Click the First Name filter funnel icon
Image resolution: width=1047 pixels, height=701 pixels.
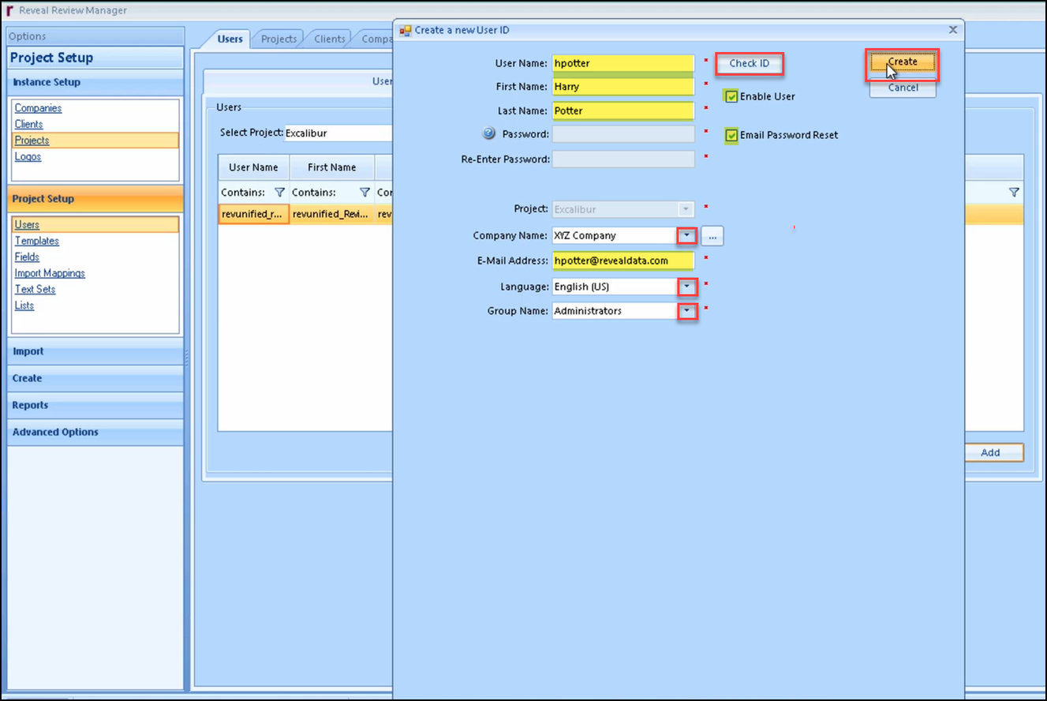(x=365, y=193)
